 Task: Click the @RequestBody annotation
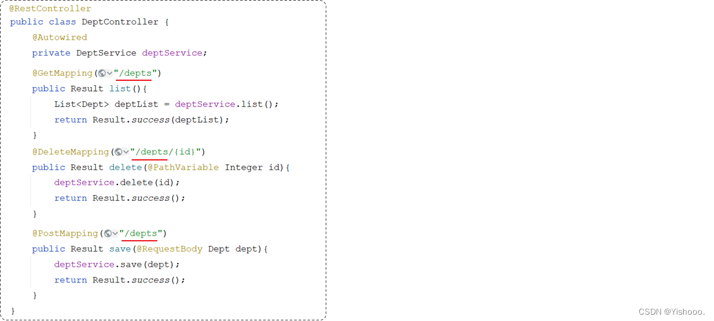tap(169, 249)
